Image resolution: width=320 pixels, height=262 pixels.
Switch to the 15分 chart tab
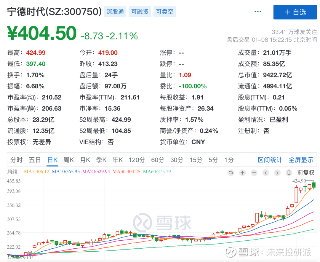tap(196, 160)
